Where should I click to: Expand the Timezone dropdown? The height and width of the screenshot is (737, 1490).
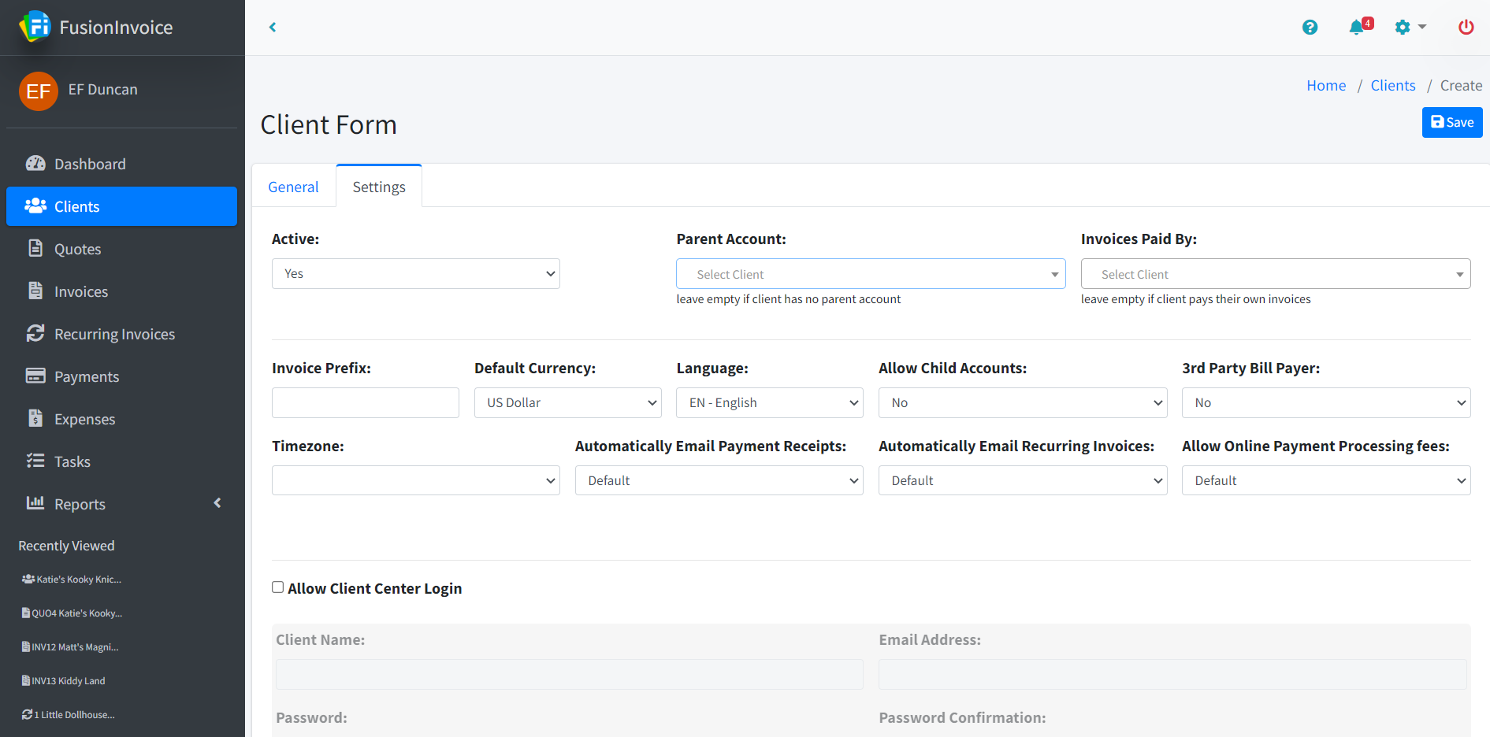(415, 480)
